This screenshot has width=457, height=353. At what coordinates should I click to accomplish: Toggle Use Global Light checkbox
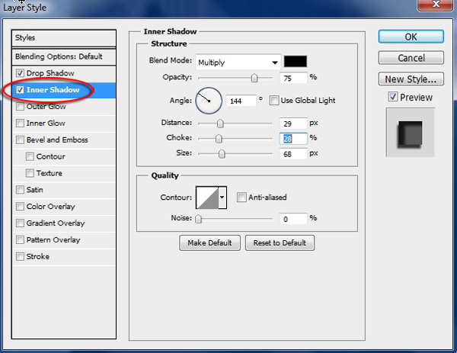[x=274, y=101]
